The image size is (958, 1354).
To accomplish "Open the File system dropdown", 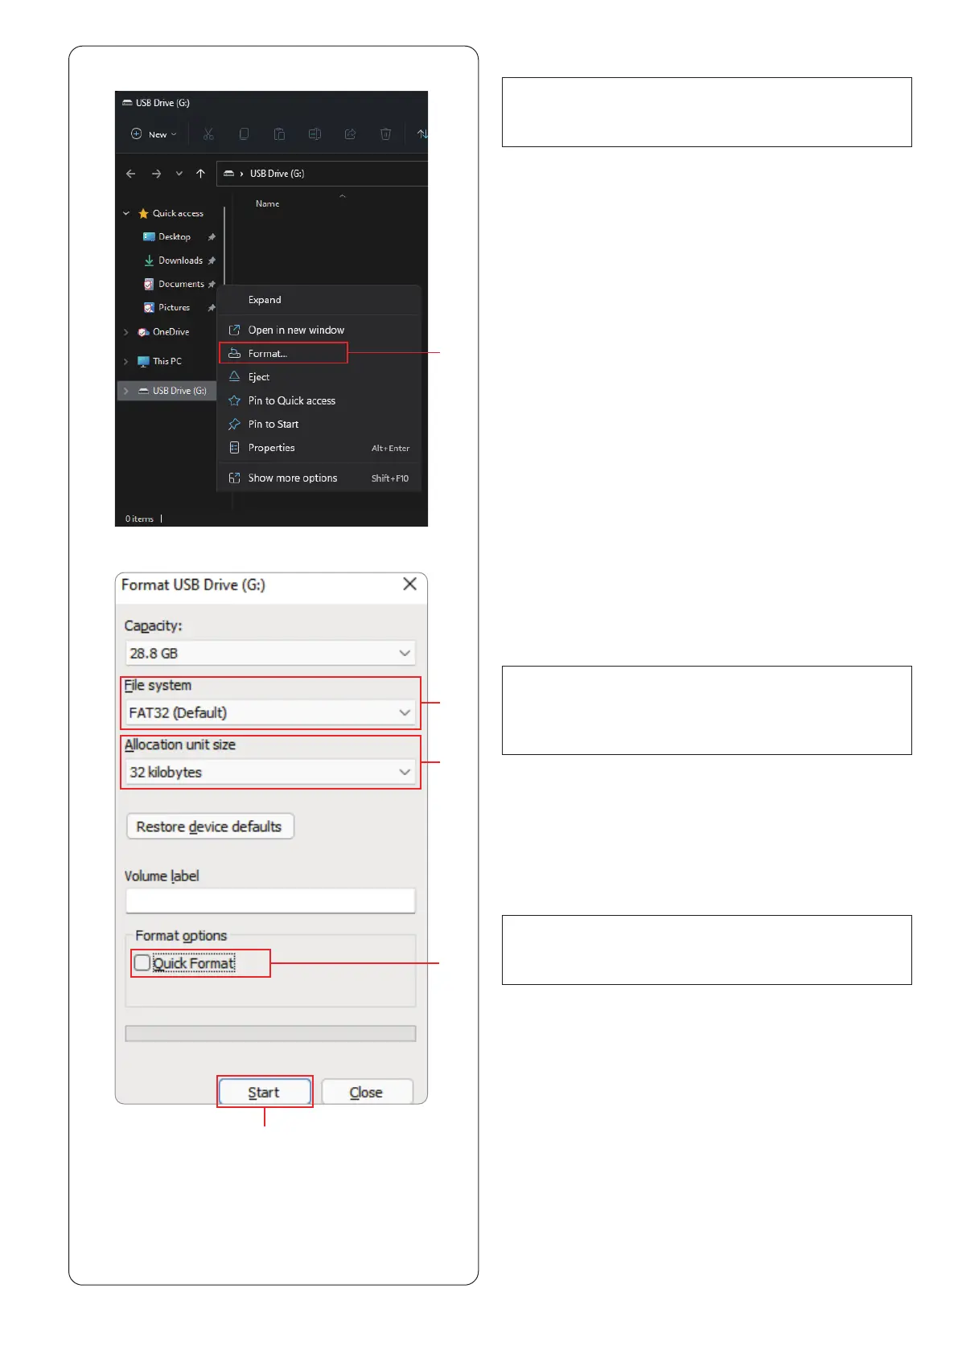I will click(270, 712).
